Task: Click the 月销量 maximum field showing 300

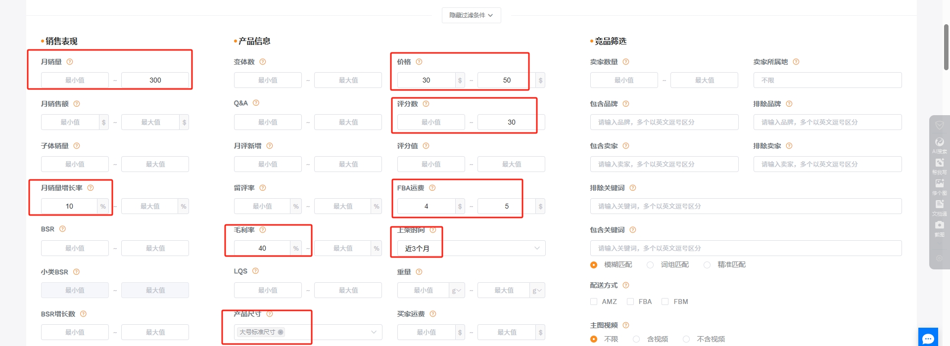Action: (155, 80)
